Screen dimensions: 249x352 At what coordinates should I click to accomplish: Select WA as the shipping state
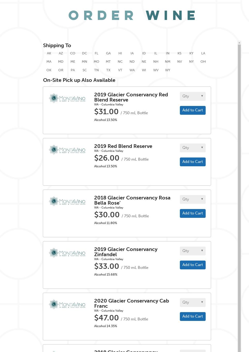point(132,70)
